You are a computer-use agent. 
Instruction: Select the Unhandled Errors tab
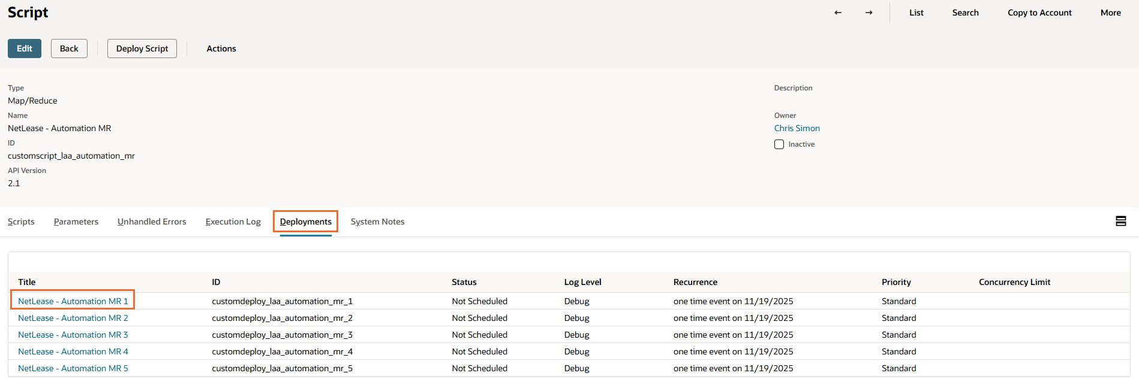tap(152, 222)
